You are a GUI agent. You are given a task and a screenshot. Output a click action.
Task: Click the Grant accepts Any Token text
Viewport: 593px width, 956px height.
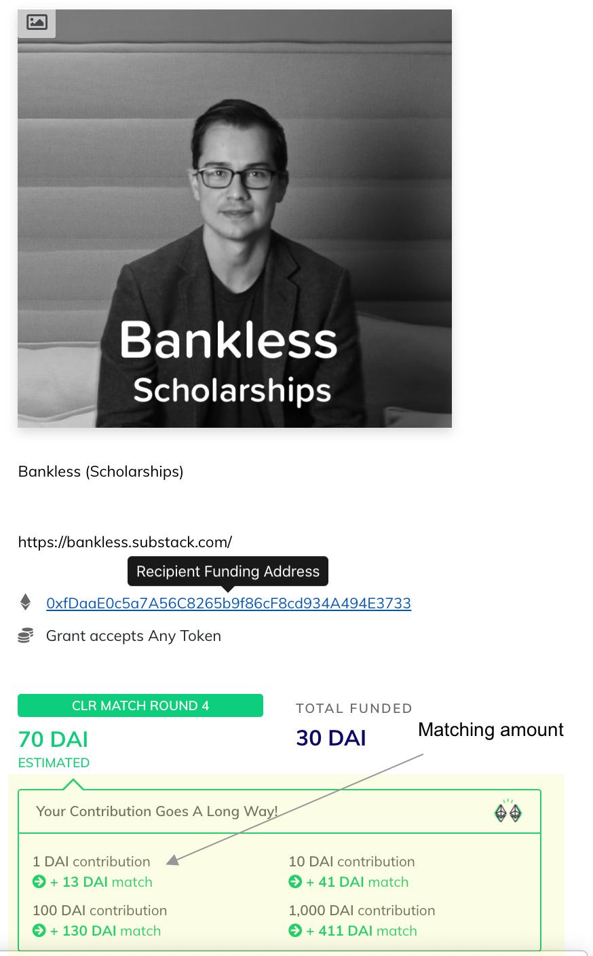[x=133, y=636]
